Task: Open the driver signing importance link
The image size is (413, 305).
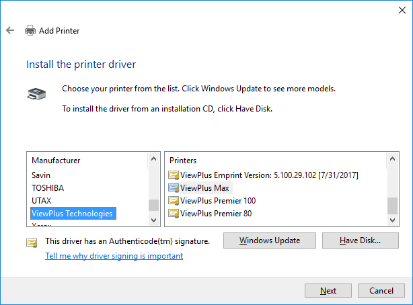Action: tap(114, 256)
